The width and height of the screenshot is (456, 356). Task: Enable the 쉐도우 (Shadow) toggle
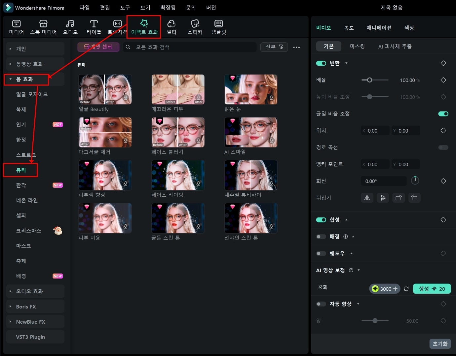321,253
